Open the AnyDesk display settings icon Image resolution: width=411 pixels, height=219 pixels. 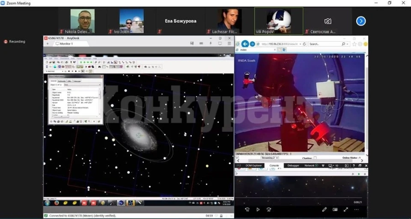click(220, 43)
